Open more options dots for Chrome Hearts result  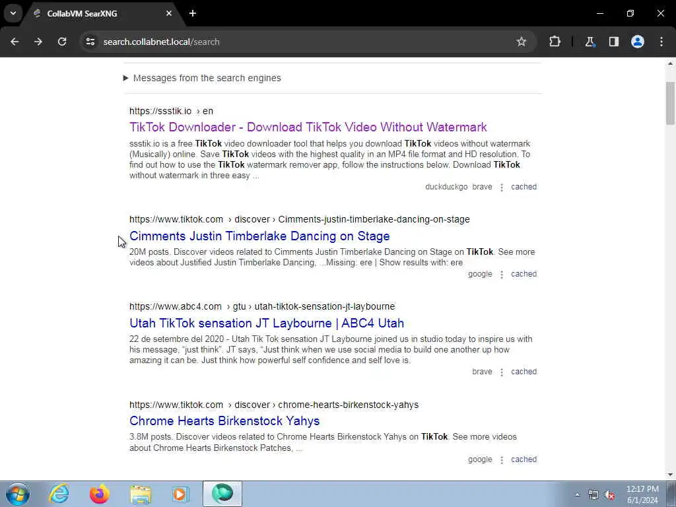(502, 459)
